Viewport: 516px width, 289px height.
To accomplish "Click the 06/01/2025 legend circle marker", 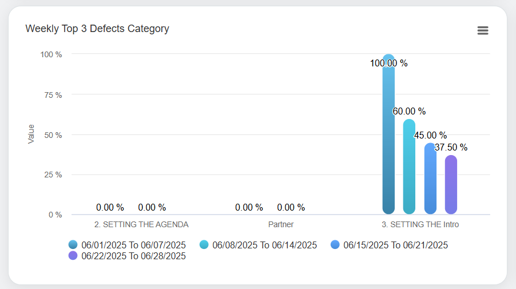I will click(x=73, y=245).
